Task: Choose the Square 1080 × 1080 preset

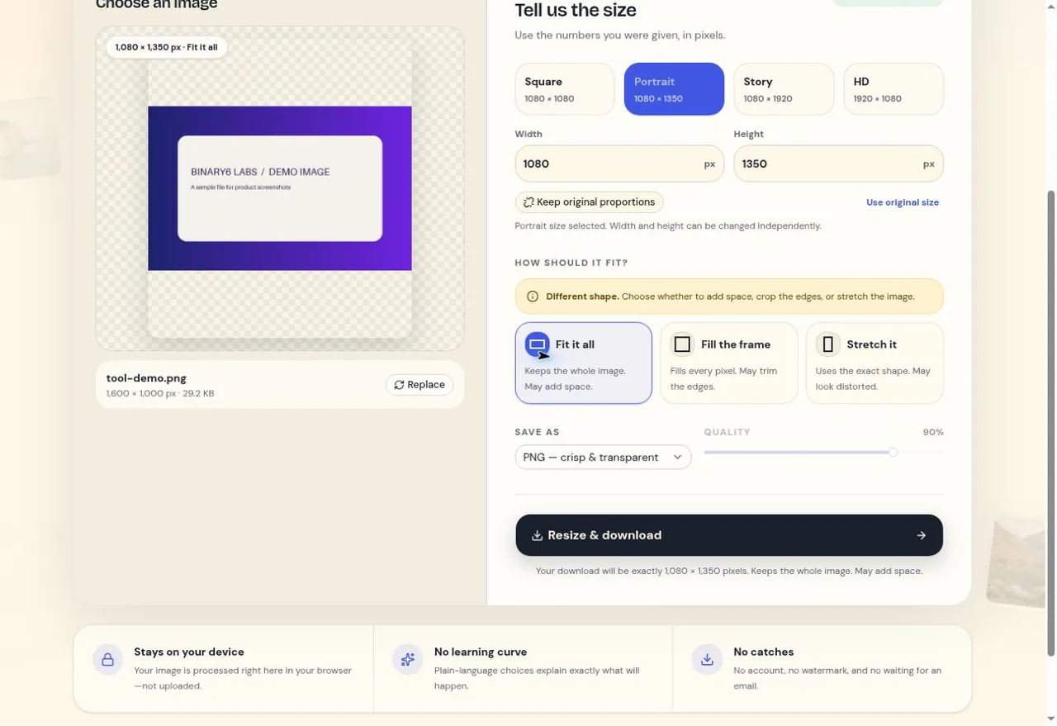Action: pyautogui.click(x=565, y=89)
